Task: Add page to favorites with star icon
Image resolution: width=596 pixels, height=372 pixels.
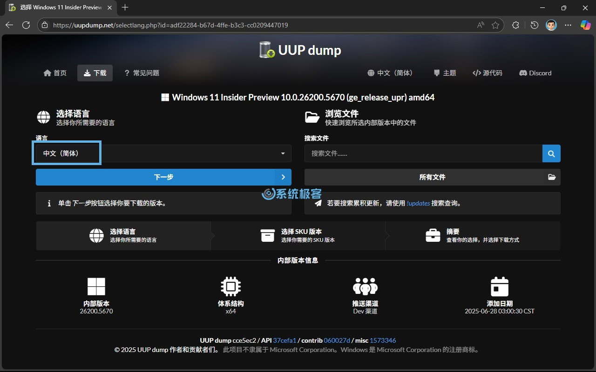Action: click(x=495, y=25)
